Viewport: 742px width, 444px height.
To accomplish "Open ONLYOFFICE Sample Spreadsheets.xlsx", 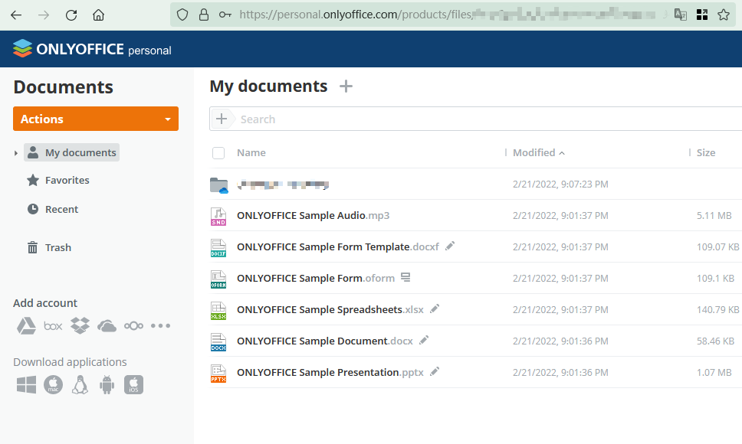I will [x=330, y=309].
